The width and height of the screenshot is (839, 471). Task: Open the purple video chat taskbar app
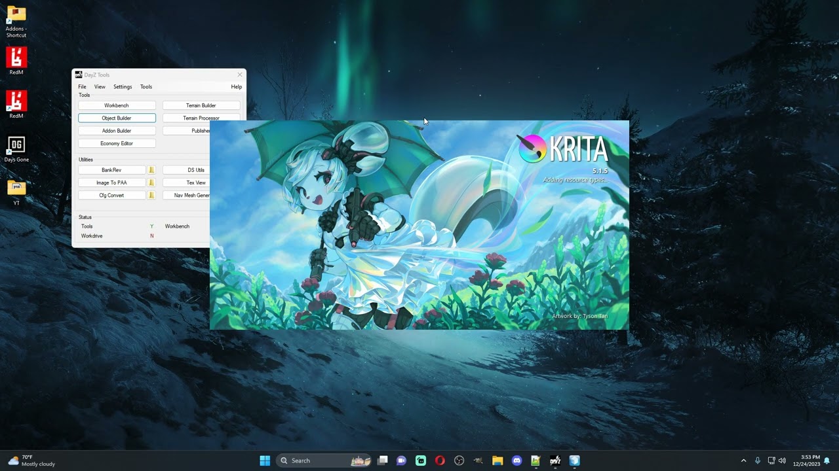(x=402, y=461)
